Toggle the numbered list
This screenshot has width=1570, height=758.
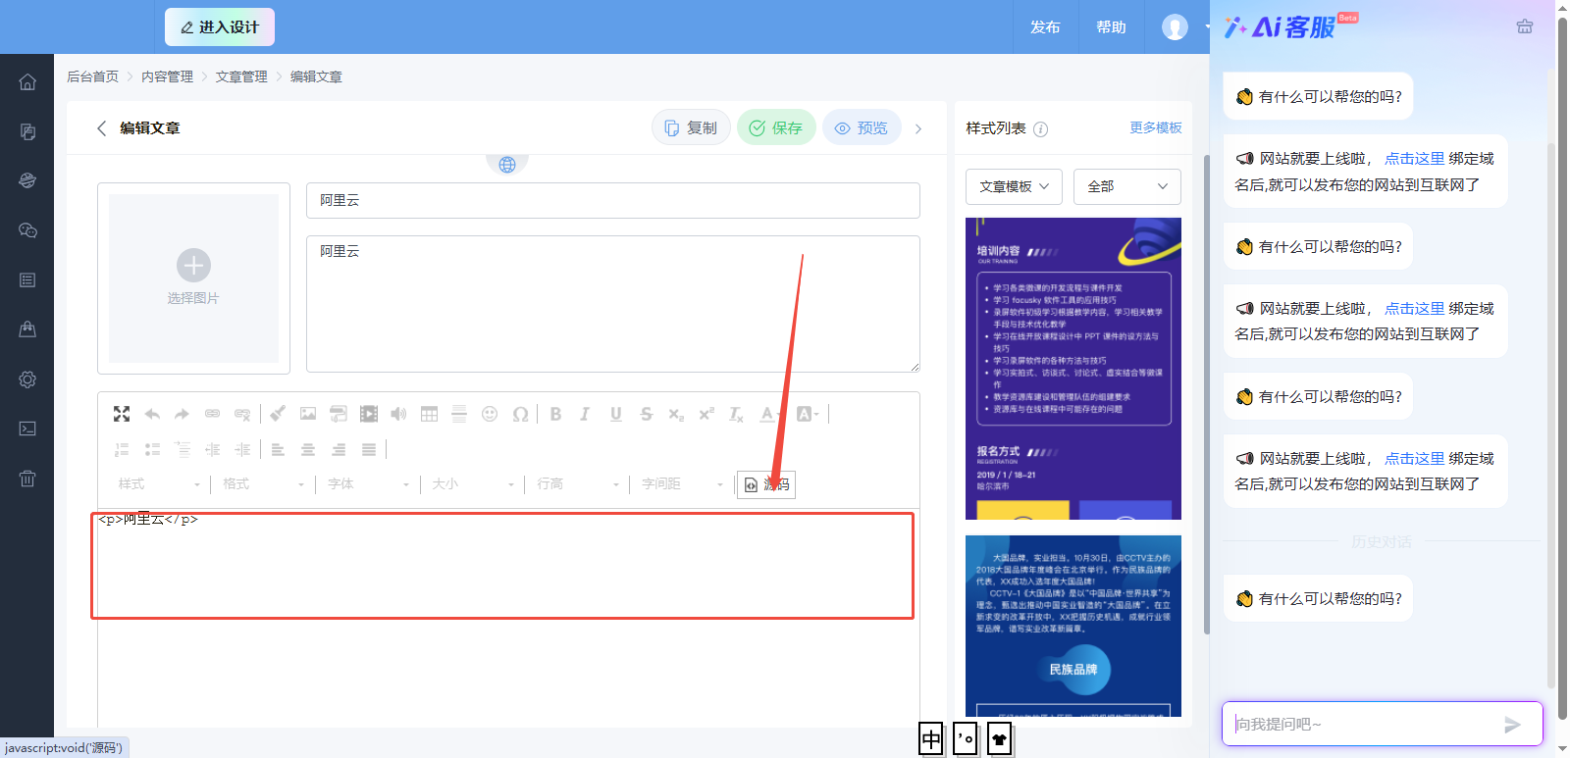pyautogui.click(x=122, y=449)
